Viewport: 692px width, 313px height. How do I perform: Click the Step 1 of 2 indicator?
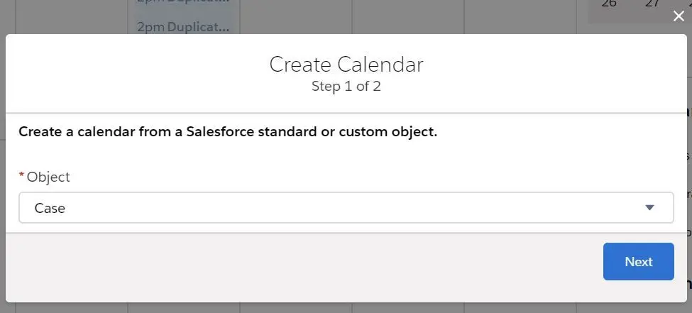pos(346,86)
